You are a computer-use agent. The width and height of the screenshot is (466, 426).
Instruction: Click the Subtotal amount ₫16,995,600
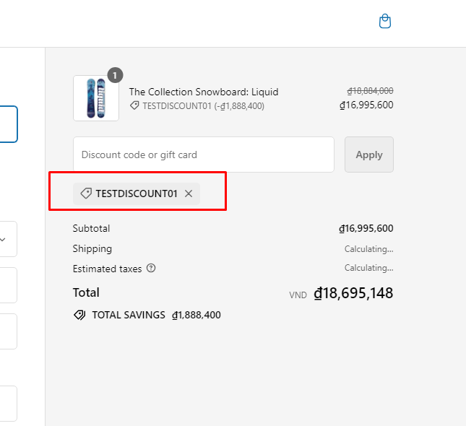[x=366, y=229]
